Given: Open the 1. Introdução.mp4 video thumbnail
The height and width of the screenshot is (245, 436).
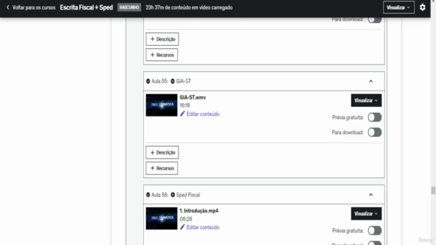Looking at the screenshot, I should (x=161, y=218).
